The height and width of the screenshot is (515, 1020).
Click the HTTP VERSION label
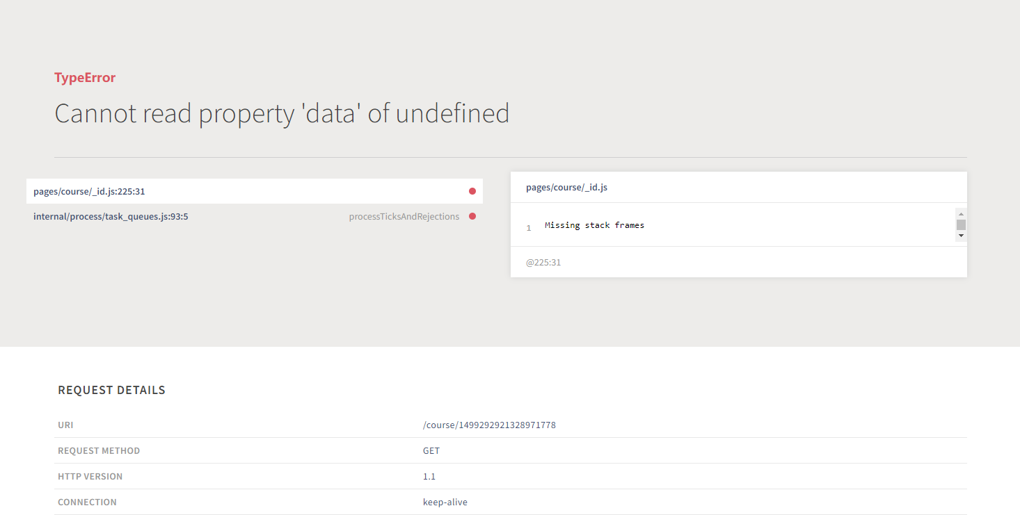tap(90, 476)
